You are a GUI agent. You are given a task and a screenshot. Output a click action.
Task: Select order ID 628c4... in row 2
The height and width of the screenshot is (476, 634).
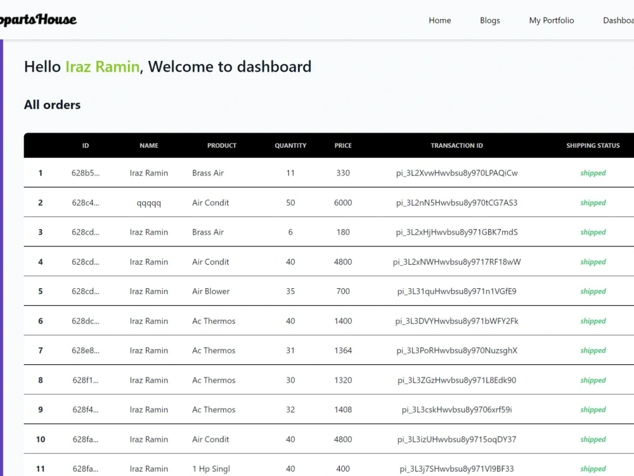[86, 202]
